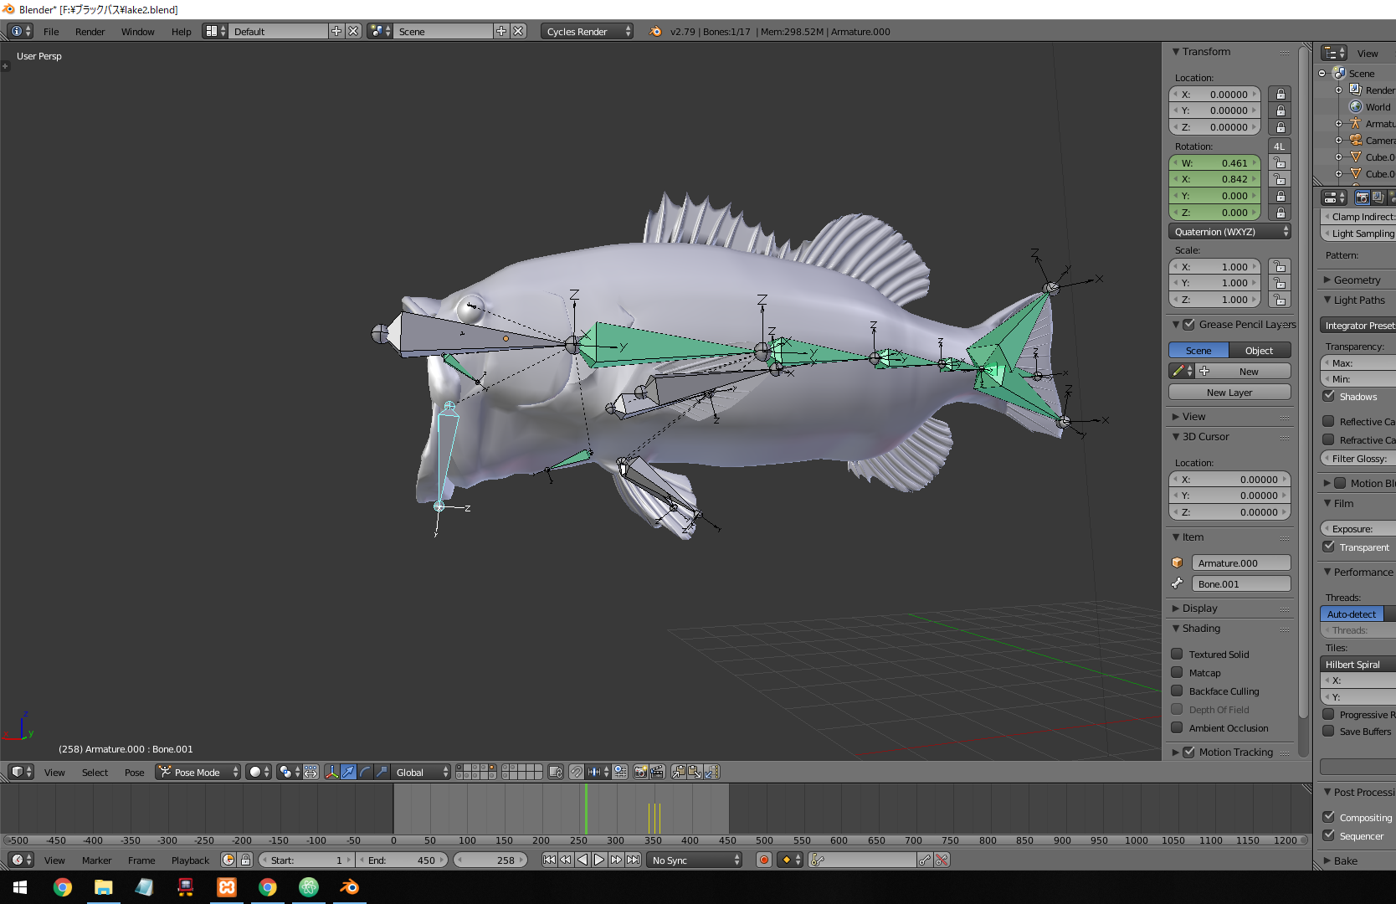Click the copy pose icon in header

(x=678, y=772)
